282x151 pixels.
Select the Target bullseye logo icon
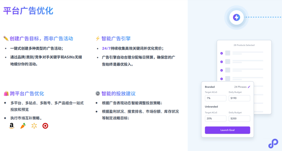point(45,126)
